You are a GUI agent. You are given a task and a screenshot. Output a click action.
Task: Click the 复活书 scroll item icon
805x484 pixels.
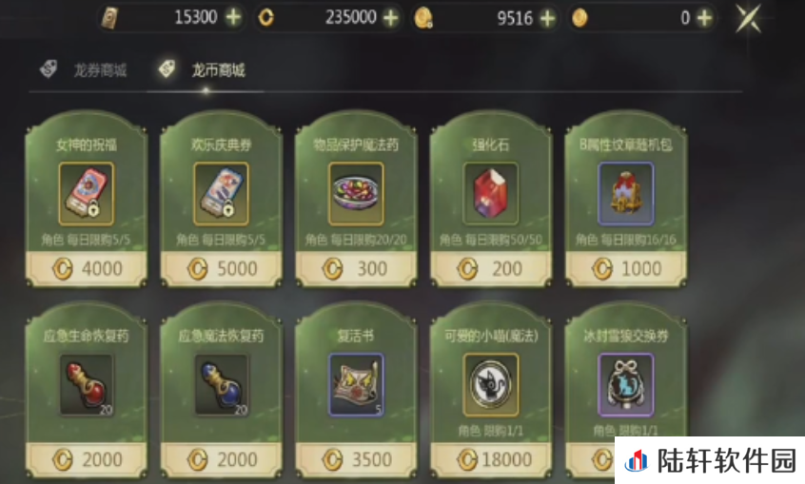(356, 385)
